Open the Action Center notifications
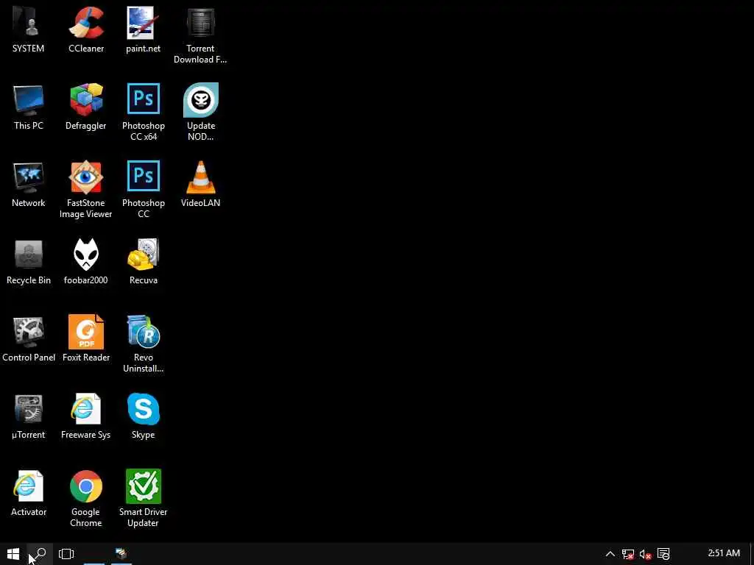Viewport: 754px width, 565px height. coord(663,554)
